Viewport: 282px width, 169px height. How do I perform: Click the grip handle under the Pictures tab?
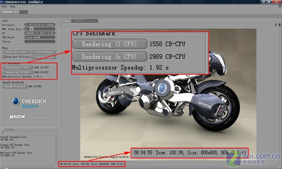pyautogui.click(x=61, y=25)
